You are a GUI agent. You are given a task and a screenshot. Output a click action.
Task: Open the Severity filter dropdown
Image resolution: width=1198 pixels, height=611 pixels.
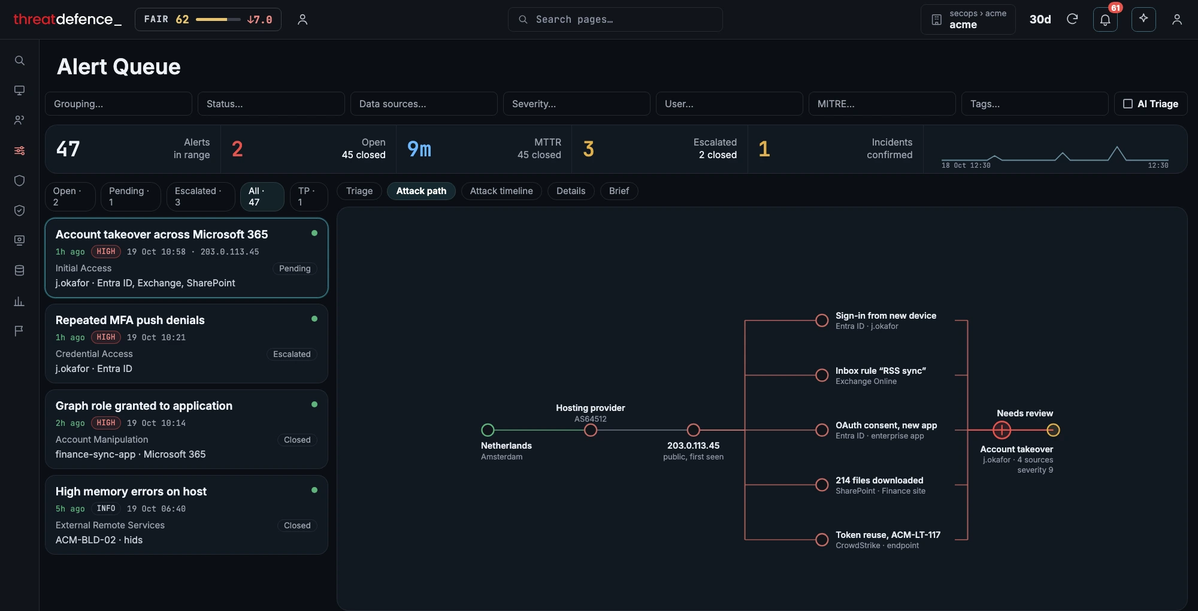577,104
